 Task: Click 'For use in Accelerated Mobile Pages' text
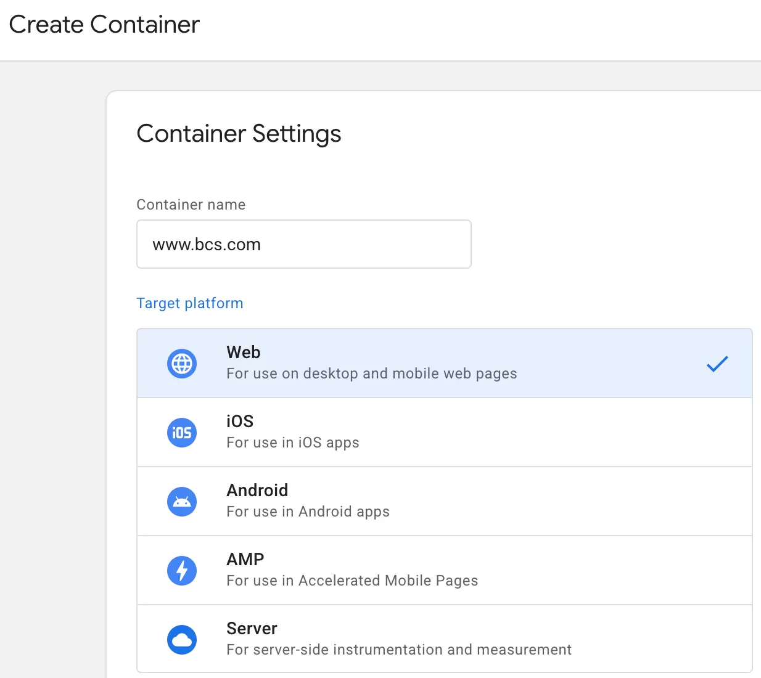point(352,581)
